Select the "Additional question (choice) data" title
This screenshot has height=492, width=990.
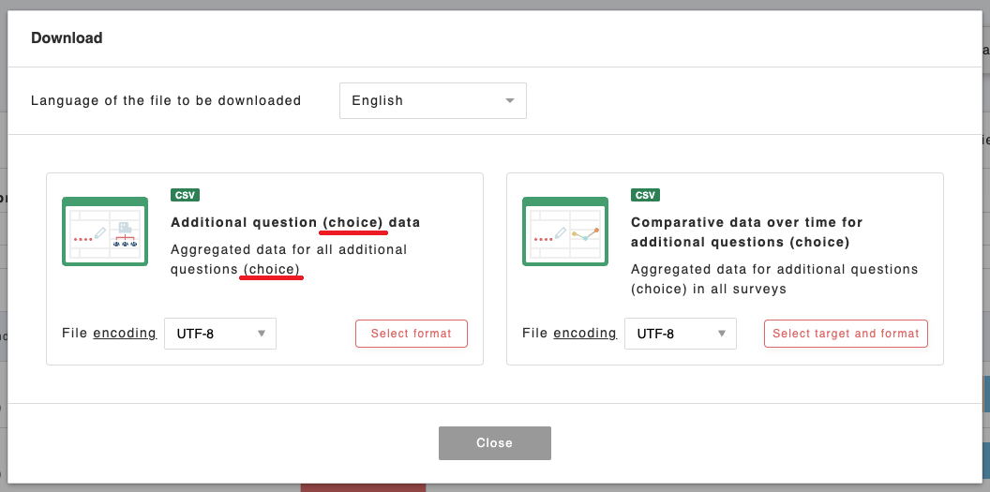[295, 223]
